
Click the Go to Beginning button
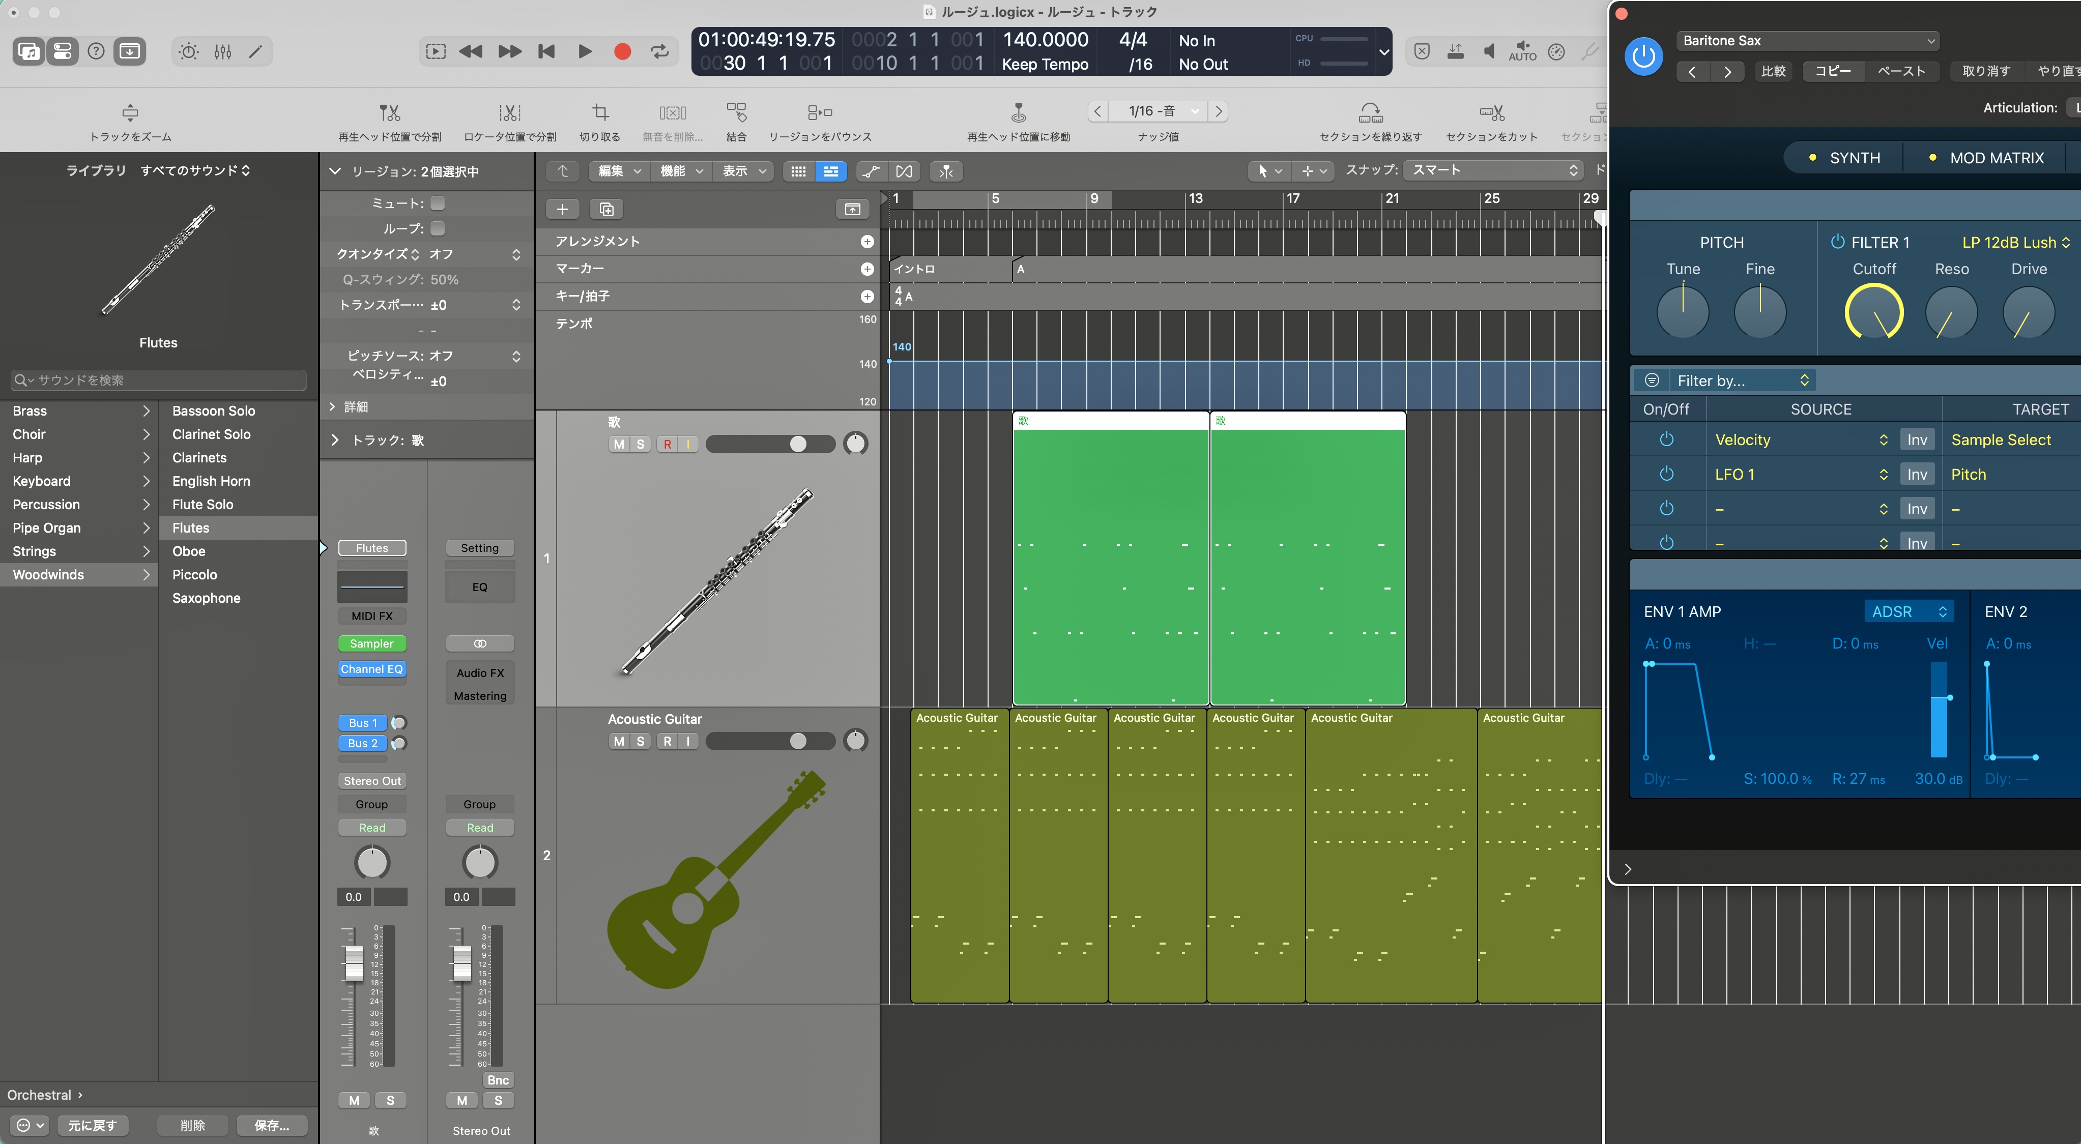pos(546,52)
